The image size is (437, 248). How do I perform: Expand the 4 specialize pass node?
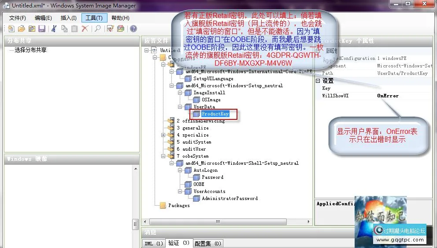coord(163,135)
